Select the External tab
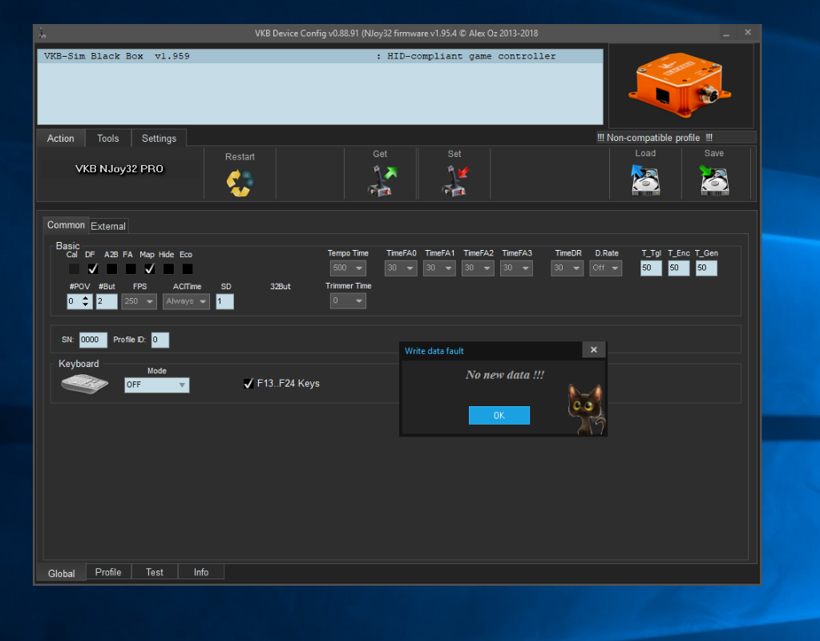 coord(108,227)
